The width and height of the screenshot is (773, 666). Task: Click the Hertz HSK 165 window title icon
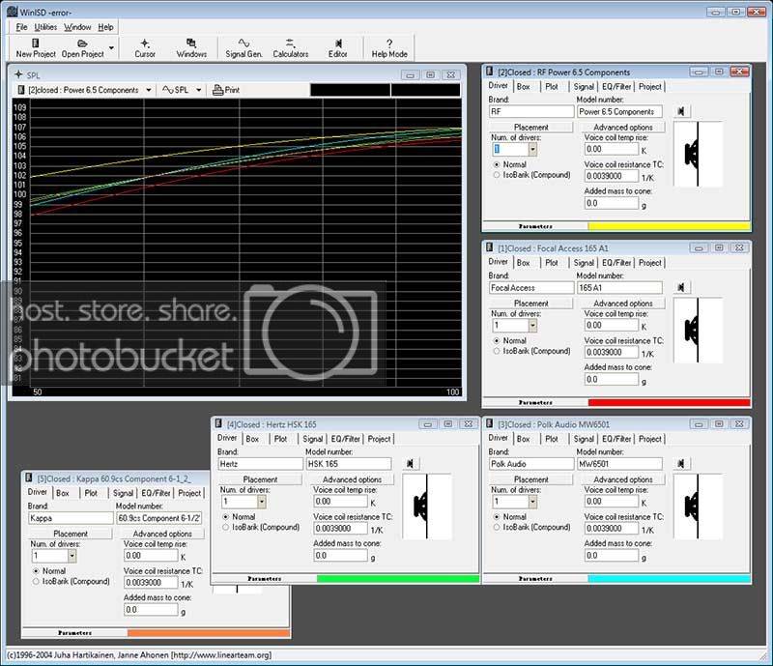[x=218, y=423]
